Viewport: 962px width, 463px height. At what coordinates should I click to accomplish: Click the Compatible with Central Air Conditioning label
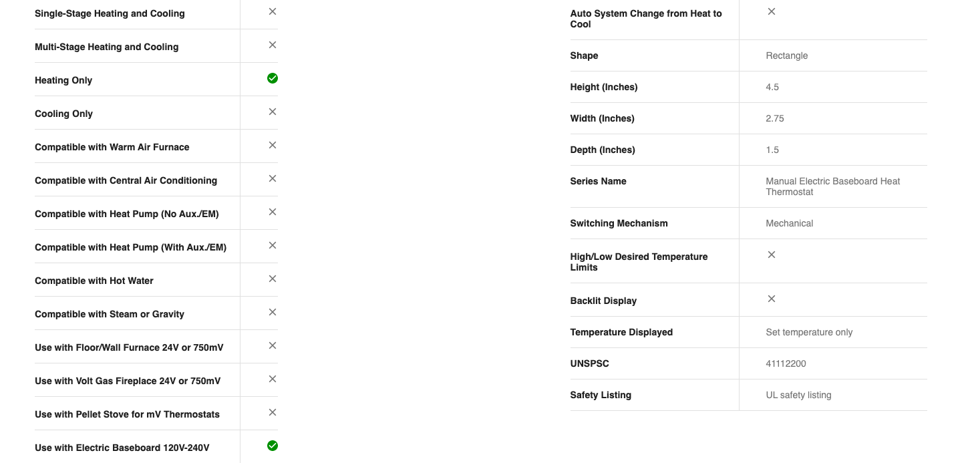[126, 180]
